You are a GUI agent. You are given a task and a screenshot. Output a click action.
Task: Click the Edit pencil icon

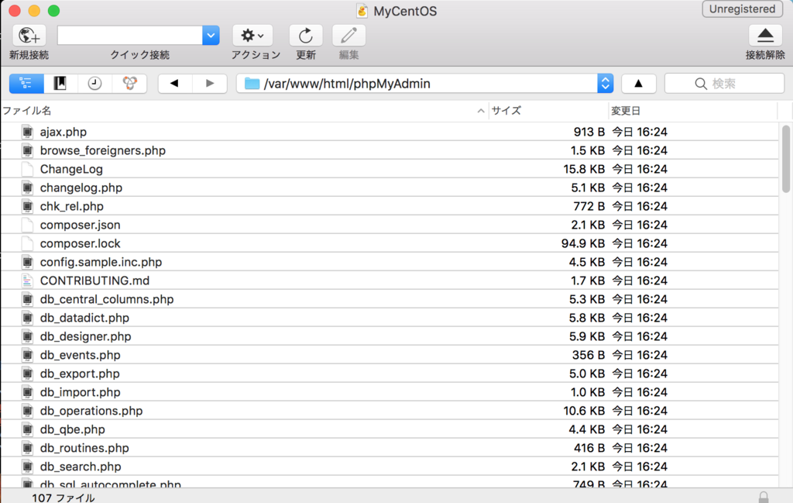[348, 36]
